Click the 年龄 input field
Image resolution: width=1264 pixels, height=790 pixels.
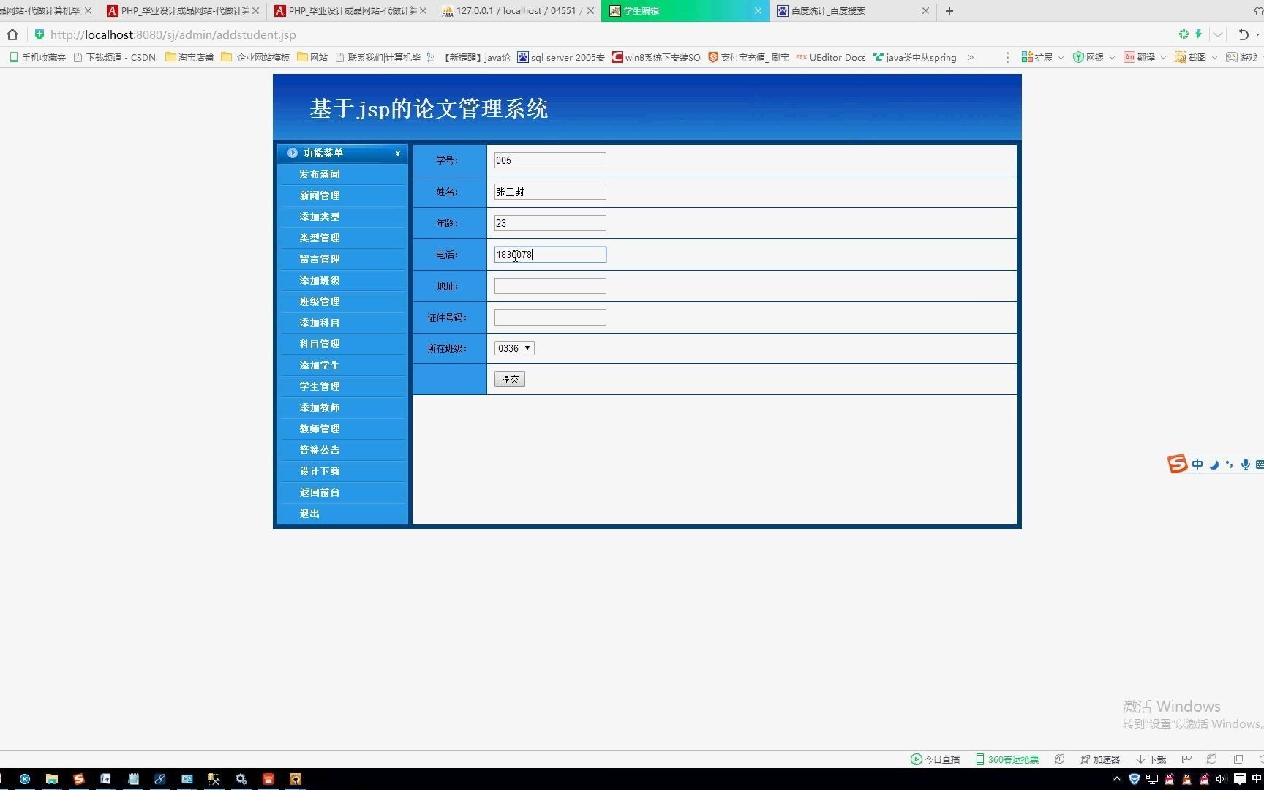tap(550, 223)
